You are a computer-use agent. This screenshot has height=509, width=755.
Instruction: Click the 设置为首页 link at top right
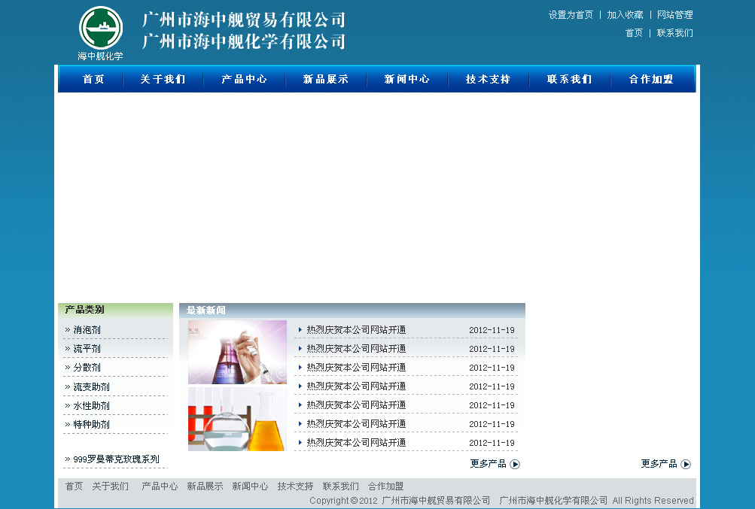[571, 15]
